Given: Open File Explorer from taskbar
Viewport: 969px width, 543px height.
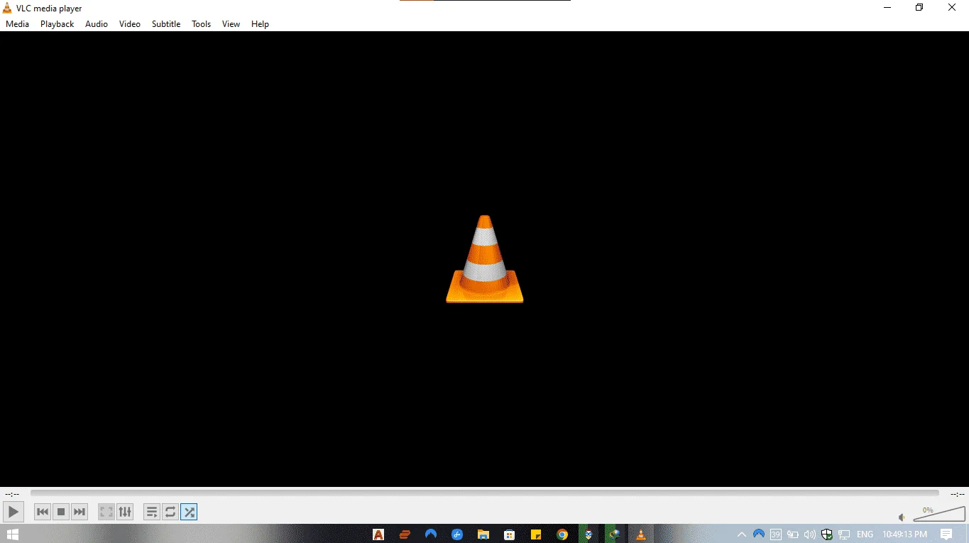Looking at the screenshot, I should 483,534.
